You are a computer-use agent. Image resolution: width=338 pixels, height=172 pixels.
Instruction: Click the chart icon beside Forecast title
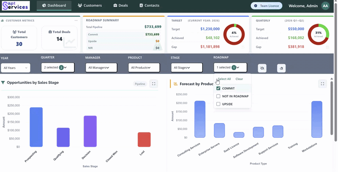pyautogui.click(x=176, y=84)
